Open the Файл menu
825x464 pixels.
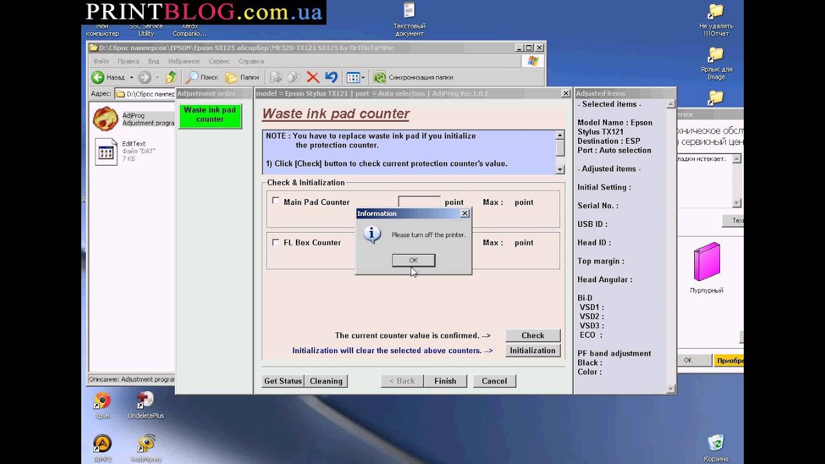click(101, 61)
